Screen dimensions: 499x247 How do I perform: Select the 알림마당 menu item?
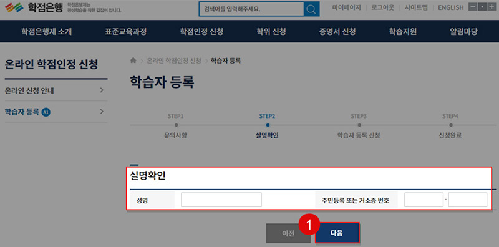(x=463, y=32)
